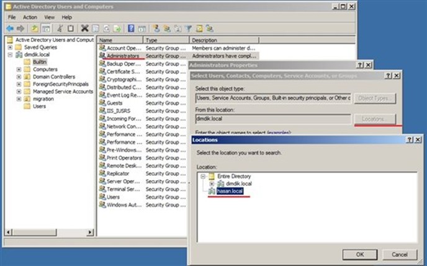Viewport: 427px width, 266px height.
Task: Select the Administrators group row
Action: tap(178, 56)
